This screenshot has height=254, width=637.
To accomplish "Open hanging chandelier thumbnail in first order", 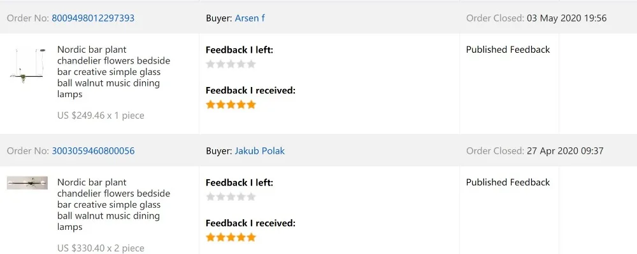I will tap(27, 65).
